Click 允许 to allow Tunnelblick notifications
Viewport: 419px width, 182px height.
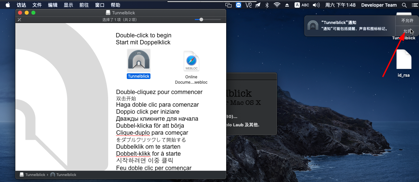407,31
